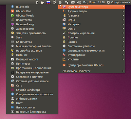Expand the Системные утилиты submenu arrow
This screenshot has height=119, width=131.
coord(123,46)
